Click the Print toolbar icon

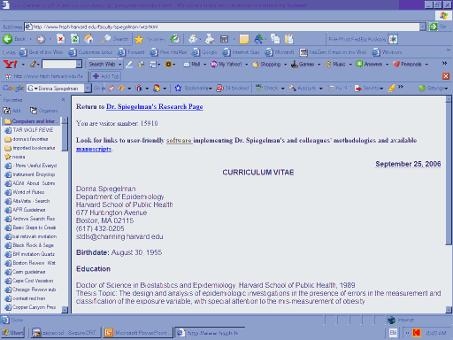[x=210, y=39]
